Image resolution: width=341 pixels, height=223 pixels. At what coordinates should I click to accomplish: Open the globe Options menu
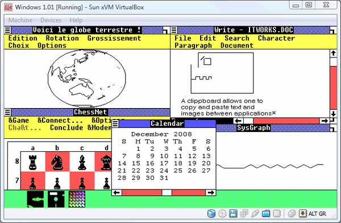point(52,46)
